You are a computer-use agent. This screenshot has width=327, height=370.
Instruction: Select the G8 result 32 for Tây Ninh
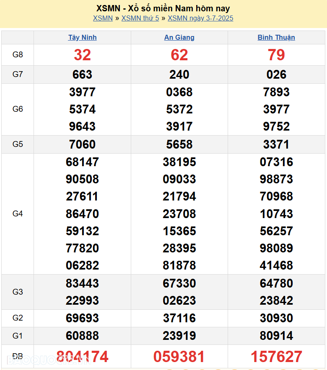click(x=82, y=55)
